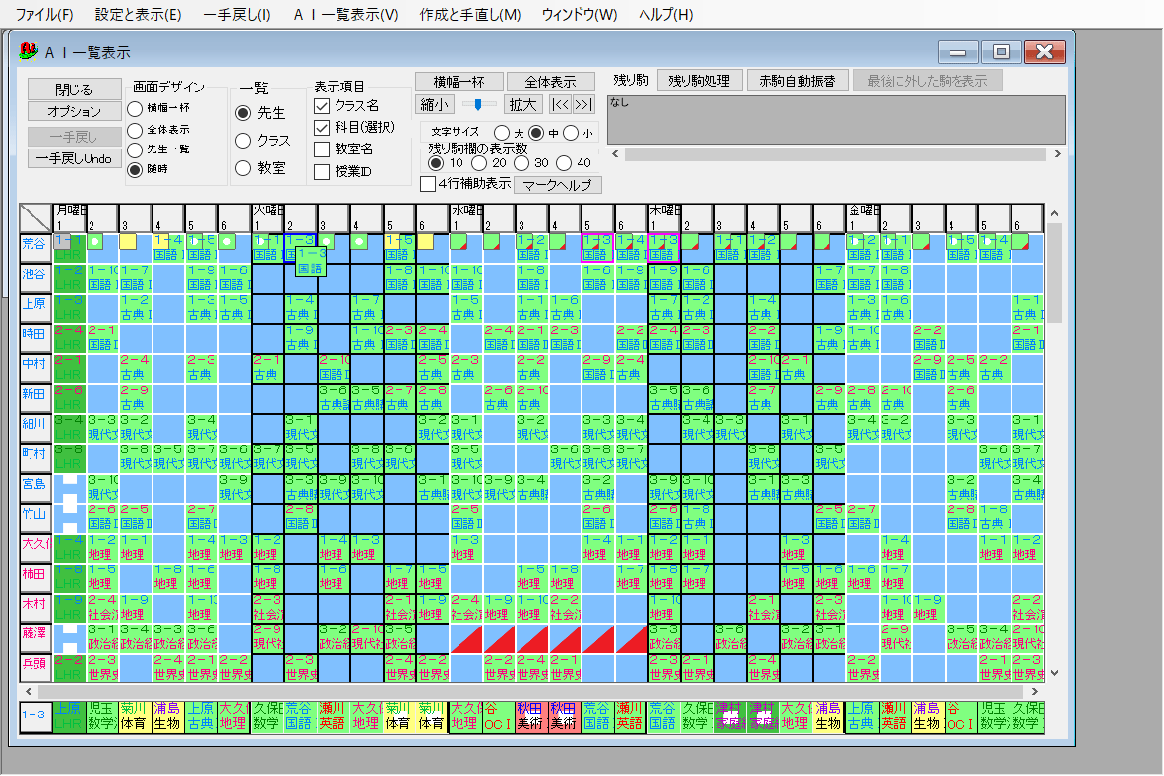The image size is (1164, 776).
Task: Click the floating 1-3 国語 piece
Action: [x=311, y=262]
